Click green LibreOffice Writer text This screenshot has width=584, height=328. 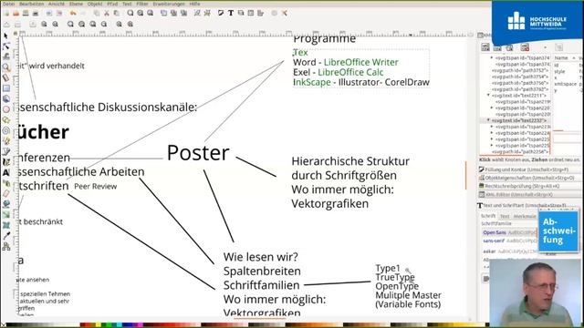(x=361, y=62)
